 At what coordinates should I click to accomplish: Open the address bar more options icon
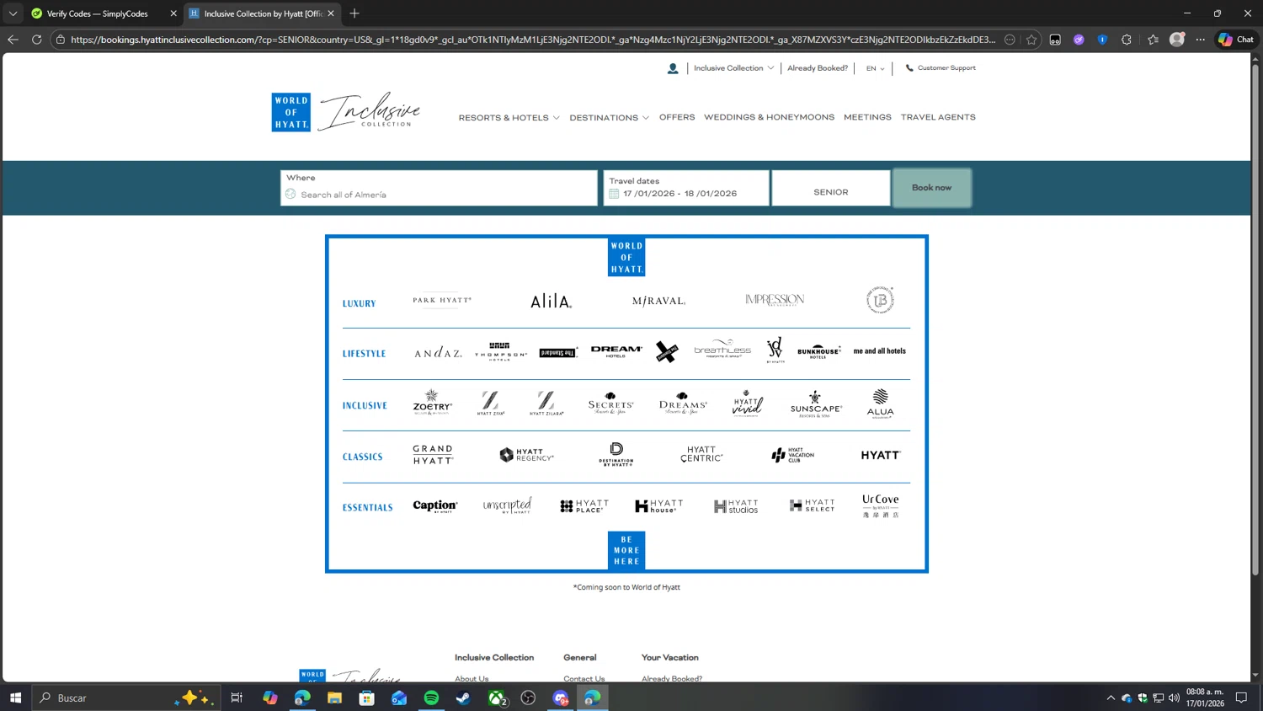pos(1010,40)
